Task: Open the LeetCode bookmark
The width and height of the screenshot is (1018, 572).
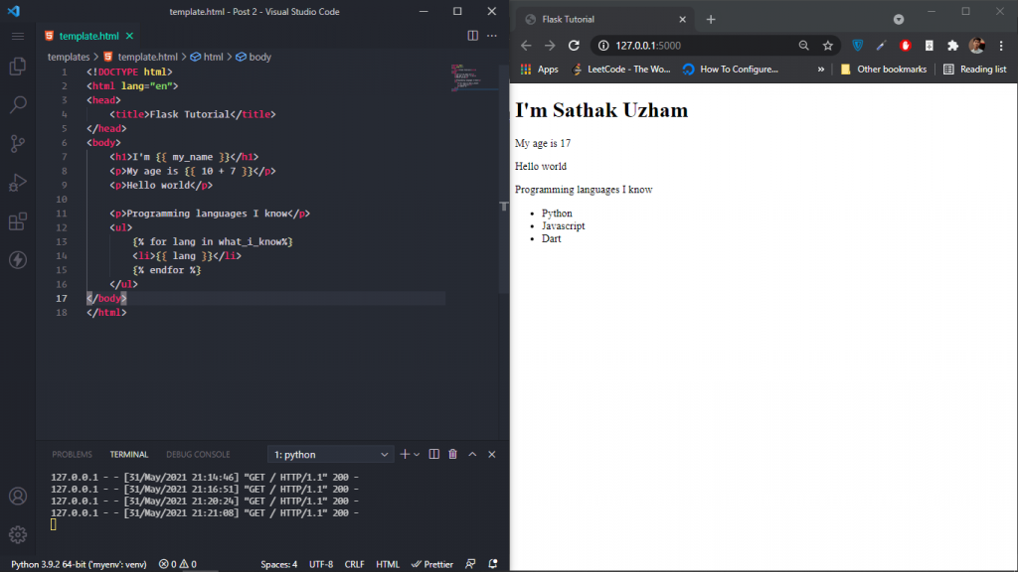Action: [620, 70]
